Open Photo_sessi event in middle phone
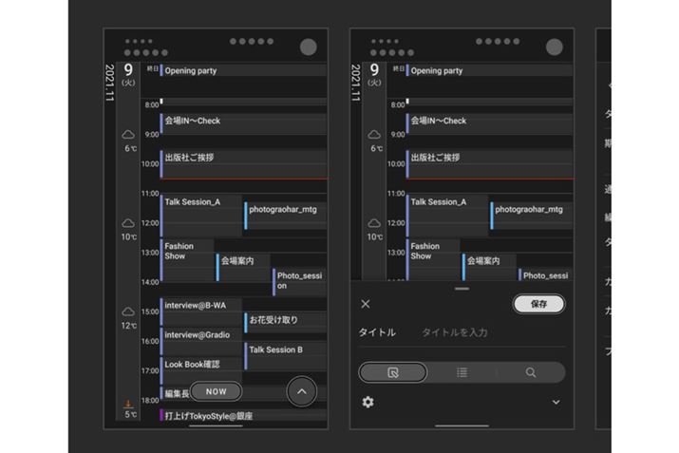679x453 pixels. tap(546, 274)
